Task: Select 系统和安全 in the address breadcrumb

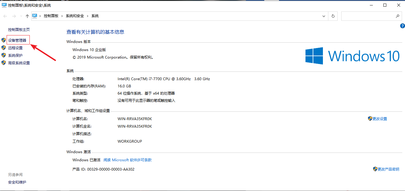Action: tap(75, 16)
